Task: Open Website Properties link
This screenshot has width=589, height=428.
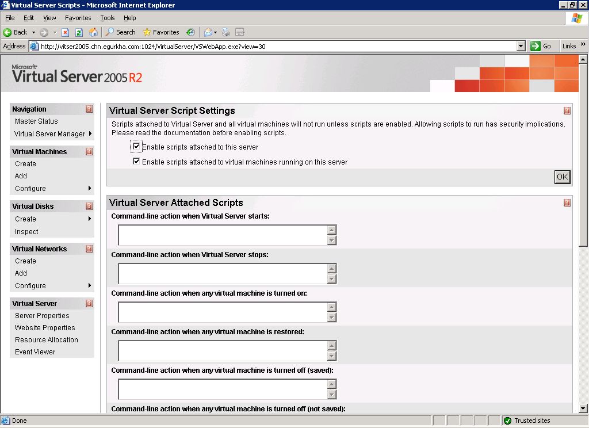Action: click(x=45, y=328)
